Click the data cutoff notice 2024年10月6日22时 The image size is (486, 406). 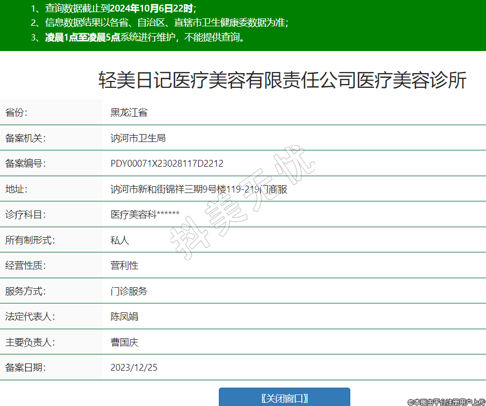pyautogui.click(x=151, y=8)
